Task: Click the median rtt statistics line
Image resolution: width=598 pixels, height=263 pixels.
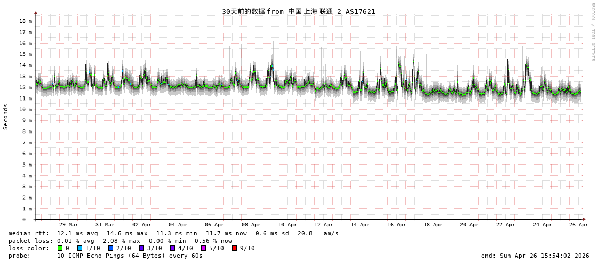Action: [173, 233]
